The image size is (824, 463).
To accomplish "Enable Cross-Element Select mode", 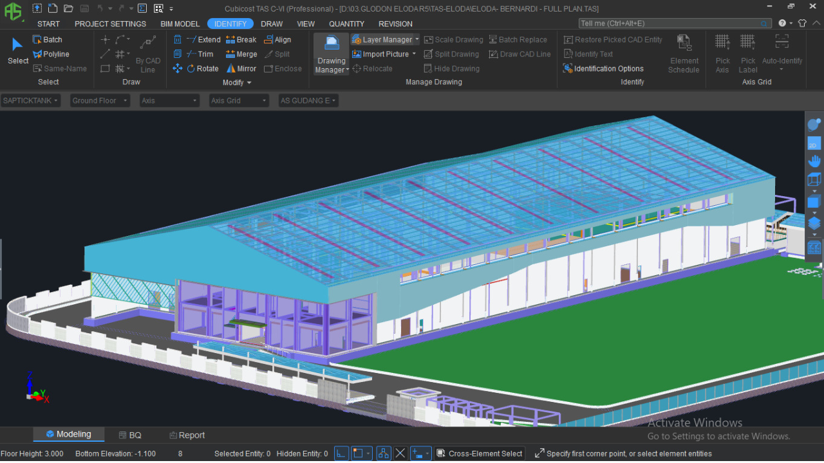I will click(x=479, y=453).
